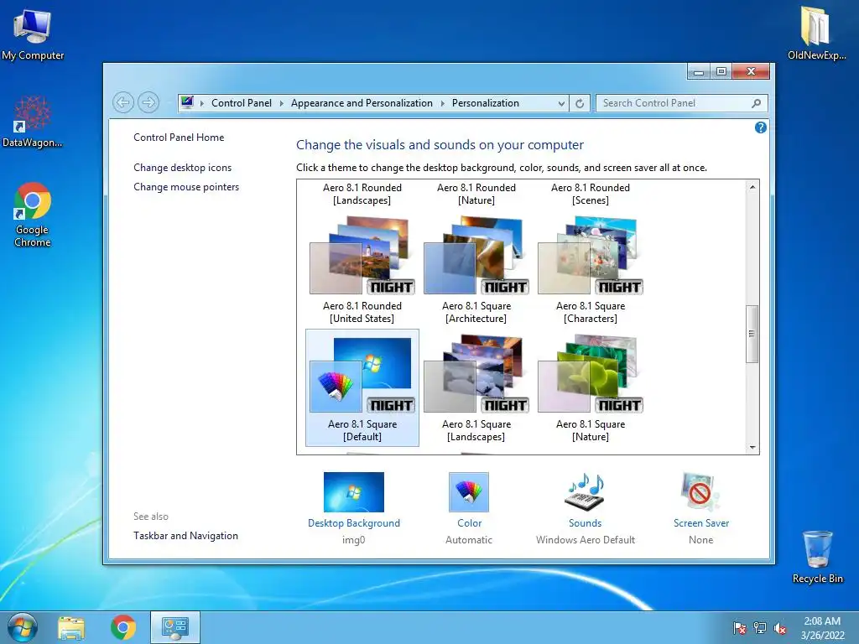The image size is (859, 644).
Task: Click the theme list scrollbar thumb
Action: pyautogui.click(x=752, y=334)
